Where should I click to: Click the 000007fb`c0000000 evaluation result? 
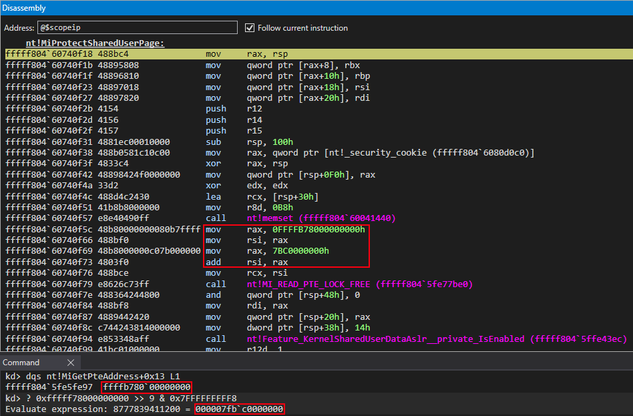(x=240, y=409)
